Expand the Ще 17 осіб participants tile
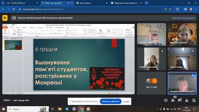199x112 pixels. coord(151,83)
